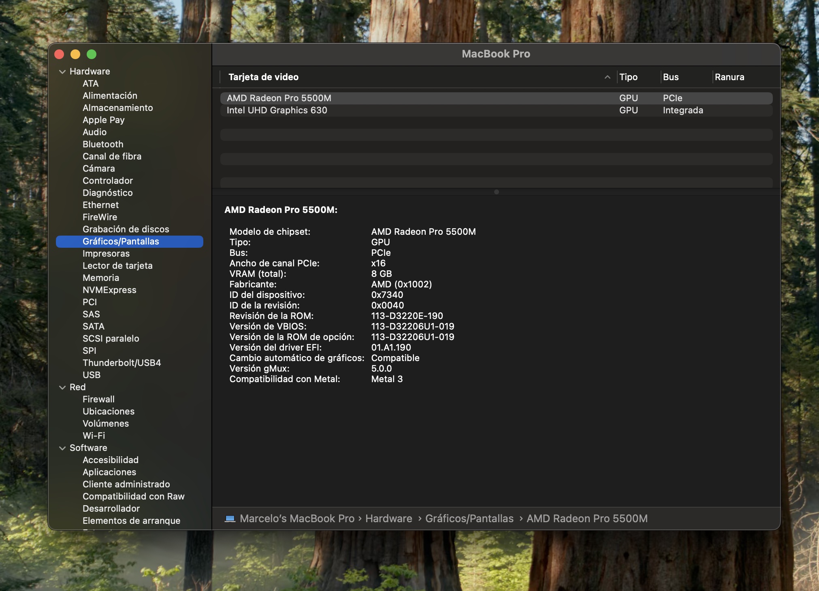The width and height of the screenshot is (819, 591).
Task: Sort by the Tipo column header
Action: coord(628,77)
